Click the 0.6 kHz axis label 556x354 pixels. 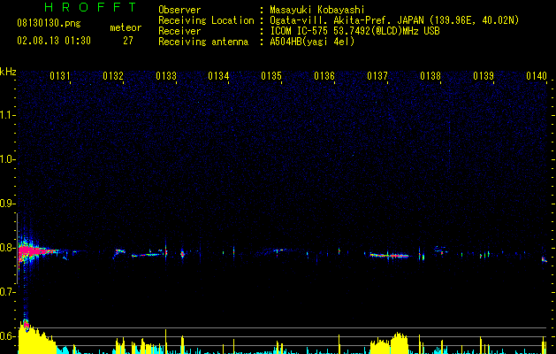[x=8, y=336]
